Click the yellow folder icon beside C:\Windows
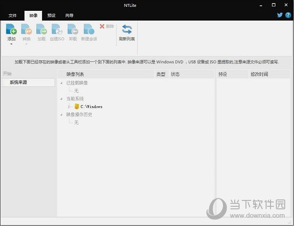Screen dimensions: 294x226 (x=77, y=107)
